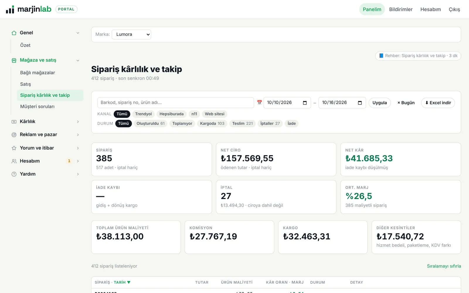The width and height of the screenshot is (469, 293).
Task: Open the Marka dropdown showing Lumora
Action: [x=131, y=35]
